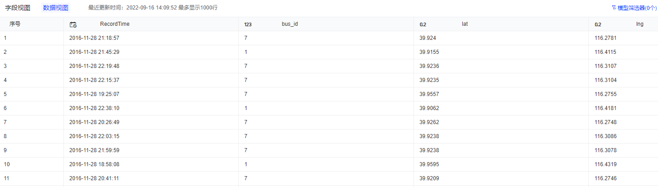Click the lng column header label
This screenshot has width=658, height=187.
pos(639,24)
